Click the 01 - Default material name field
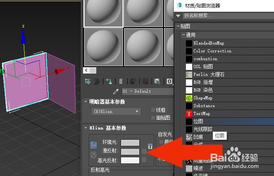274x176 pixels. (x=148, y=91)
